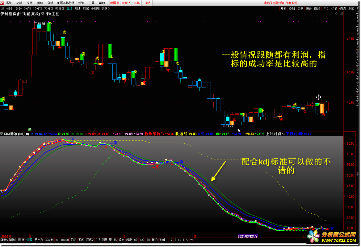Click the 画线 drawing tool button
The width and height of the screenshot is (361, 247).
pyautogui.click(x=317, y=8)
